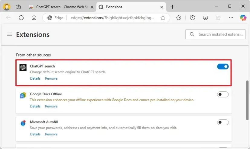Remove the Google Docs Offline extension
The height and width of the screenshot is (149, 250).
51,106
